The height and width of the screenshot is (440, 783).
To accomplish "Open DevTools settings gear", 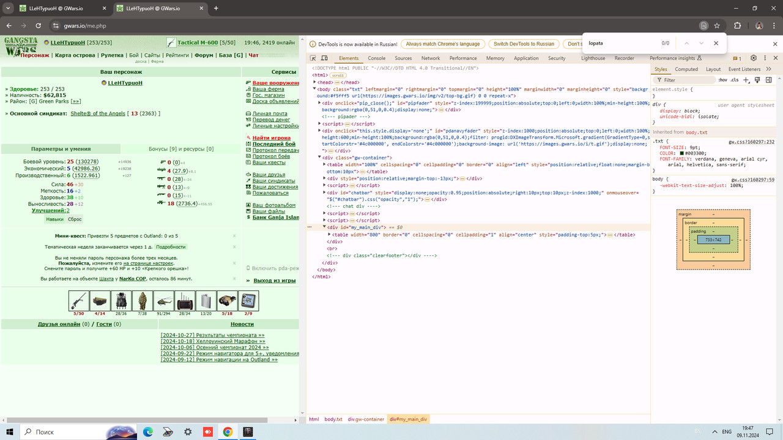I will point(754,58).
